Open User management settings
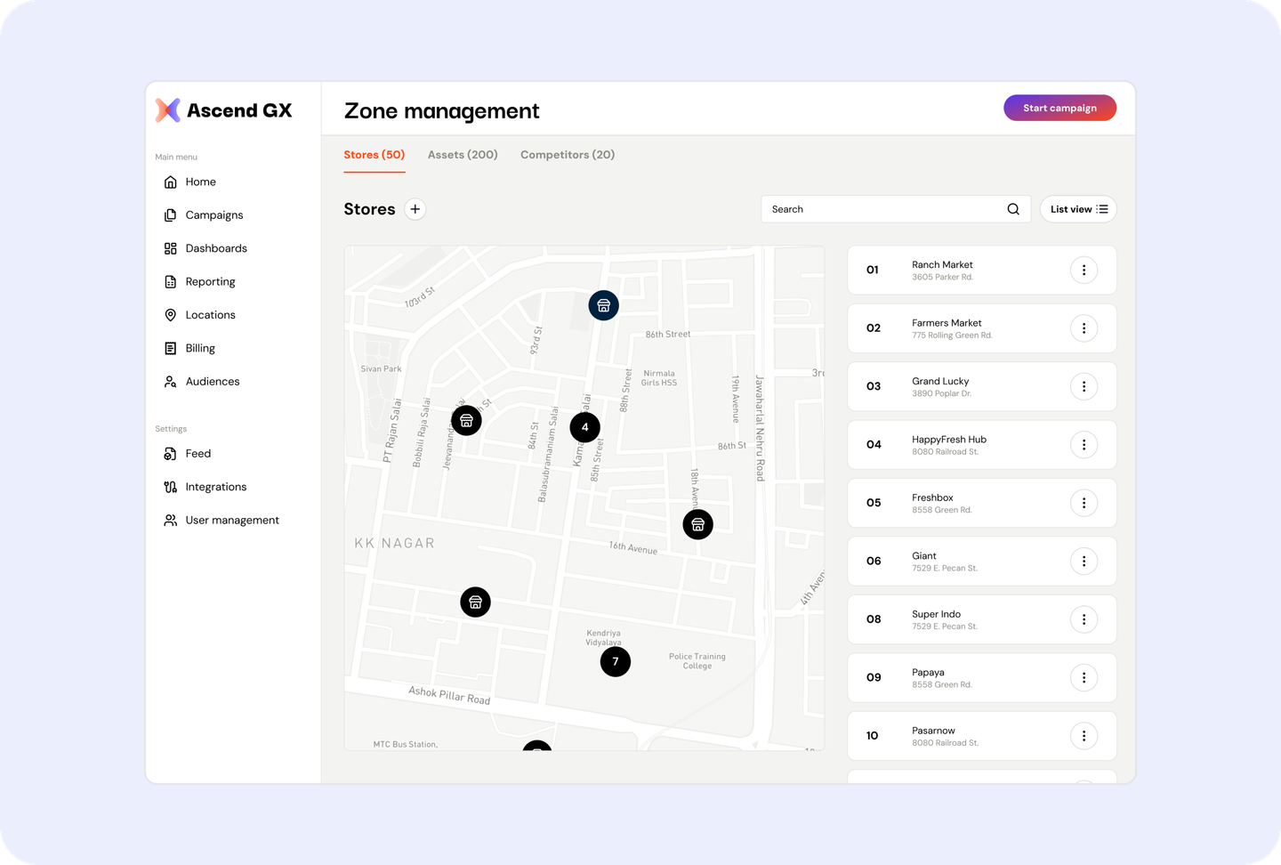Viewport: 1281px width, 865px height. coord(222,521)
